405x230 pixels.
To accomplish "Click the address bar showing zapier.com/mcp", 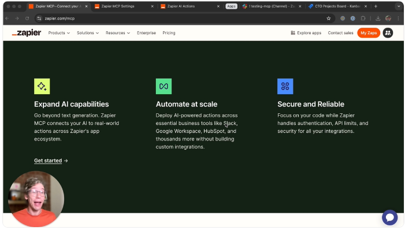I will tap(185, 18).
